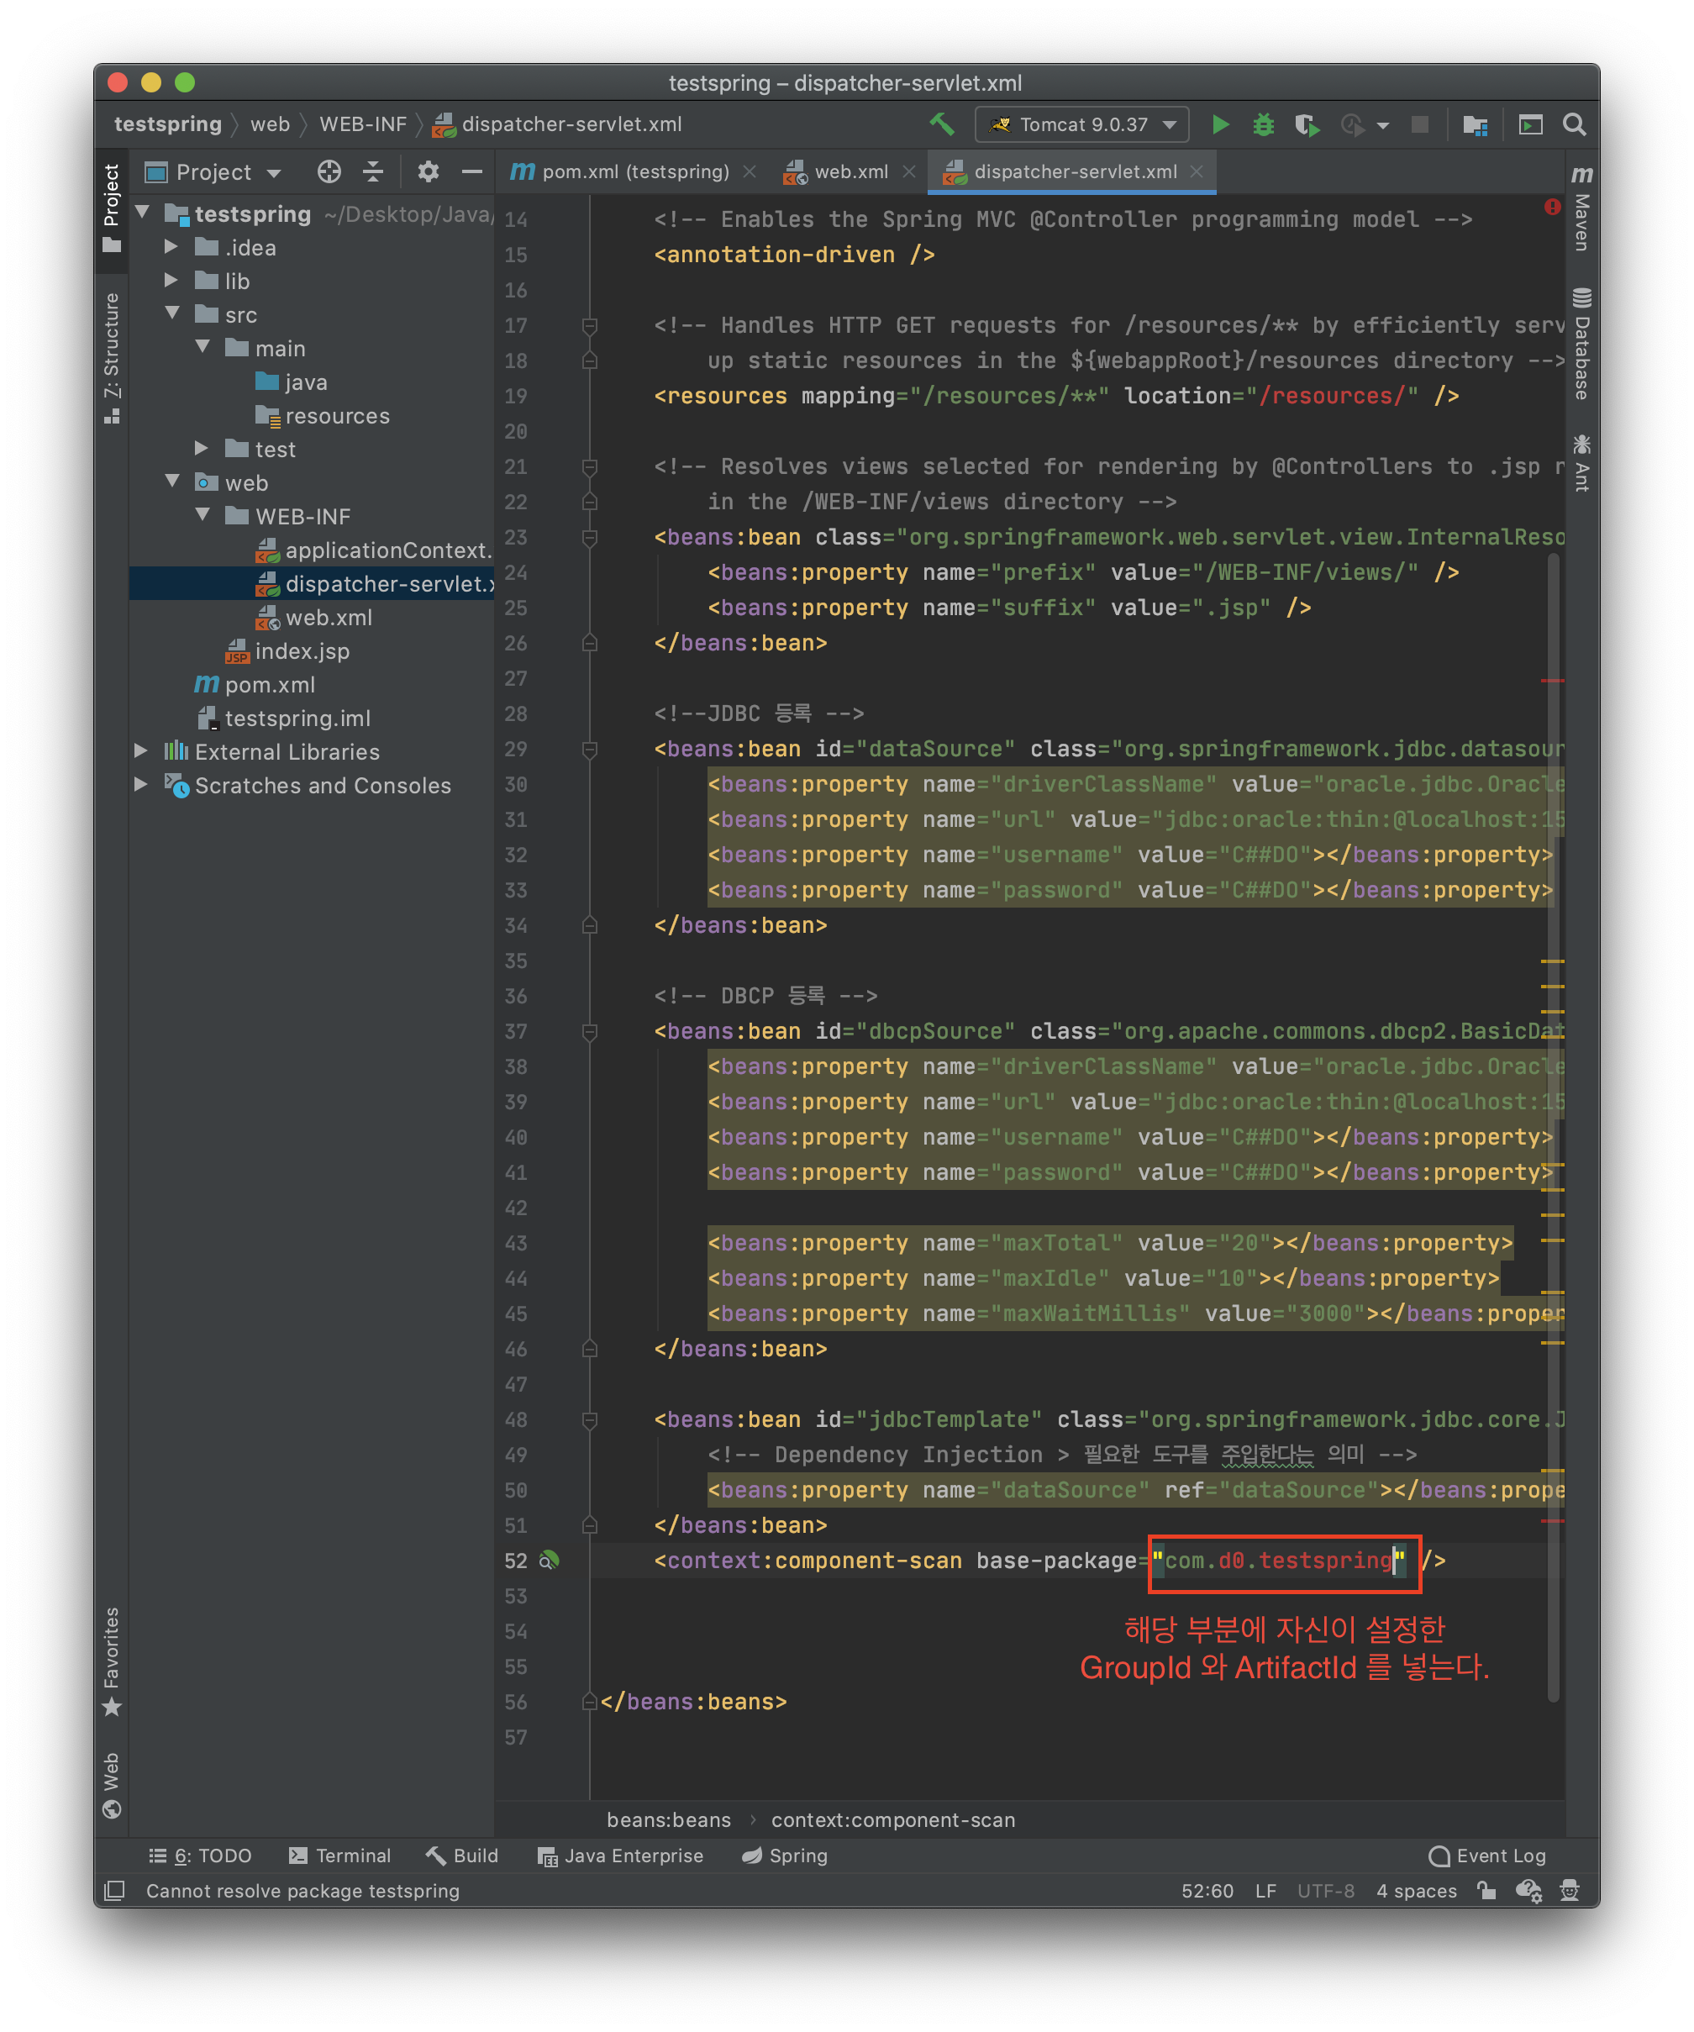Open the Tomcat 9.0.37 run configuration dropdown
Image resolution: width=1694 pixels, height=2032 pixels.
click(x=1082, y=125)
